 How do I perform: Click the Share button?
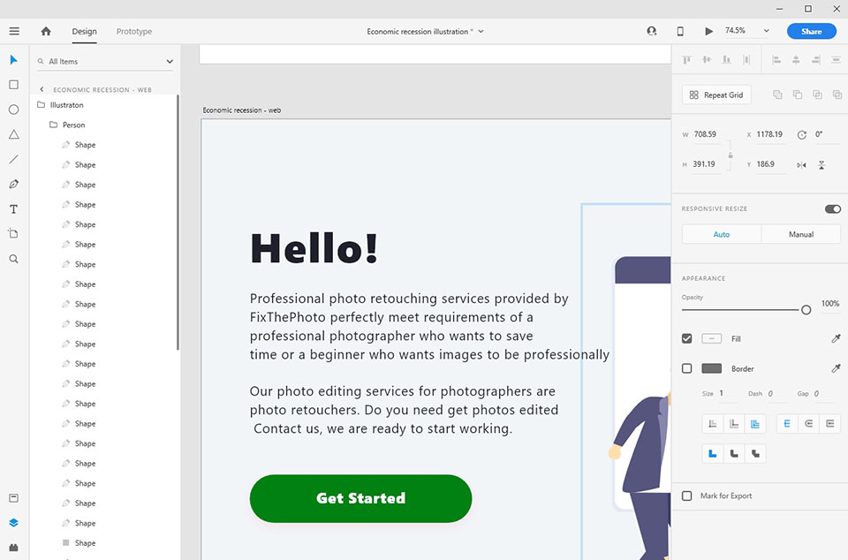[x=811, y=31]
